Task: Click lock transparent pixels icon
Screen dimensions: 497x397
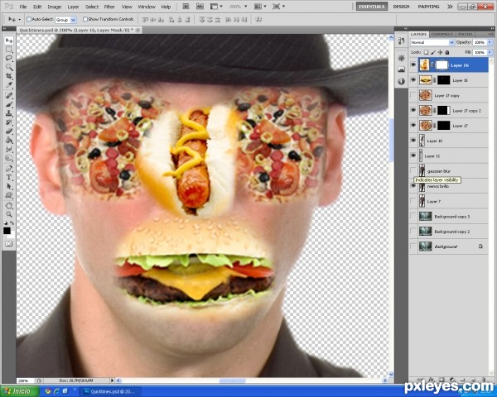Action: coord(427,52)
